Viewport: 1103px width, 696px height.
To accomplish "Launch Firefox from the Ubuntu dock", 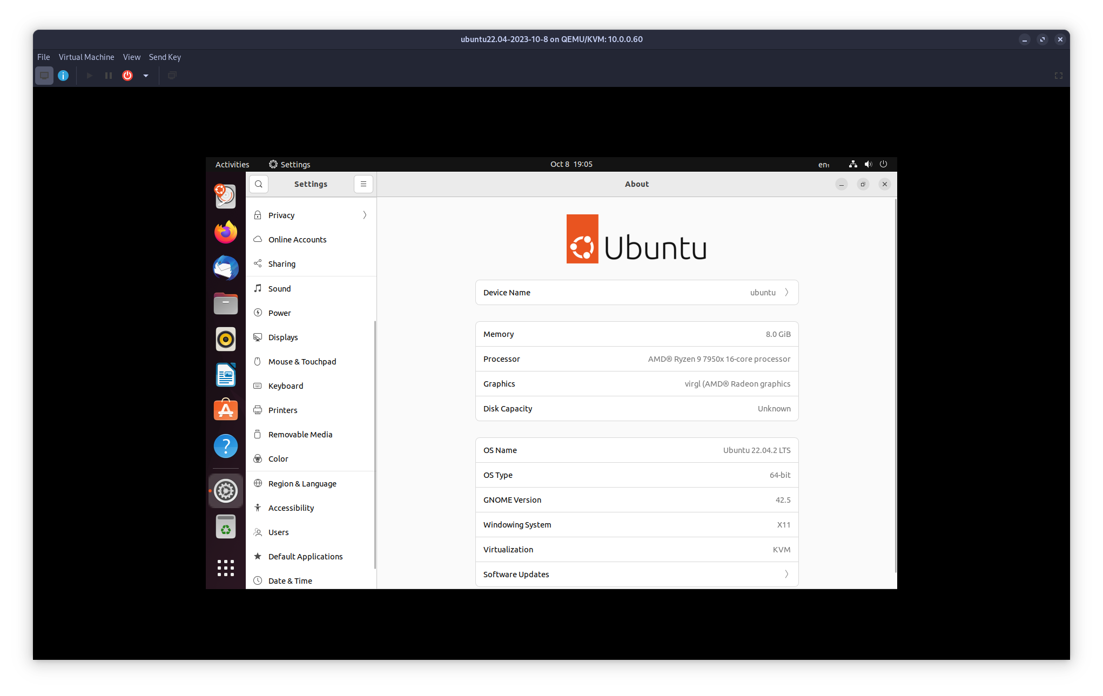I will (226, 232).
